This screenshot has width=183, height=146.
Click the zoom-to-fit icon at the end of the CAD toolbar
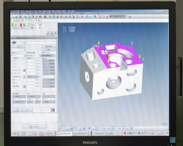click(x=131, y=128)
